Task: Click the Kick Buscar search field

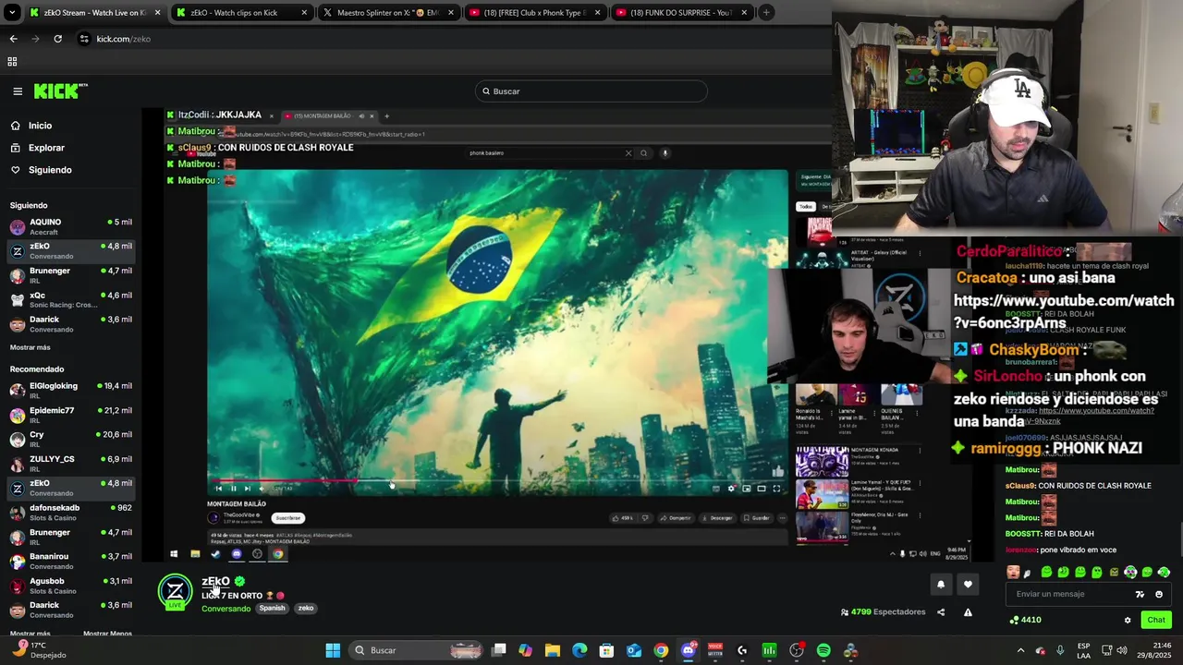Action: click(x=591, y=91)
